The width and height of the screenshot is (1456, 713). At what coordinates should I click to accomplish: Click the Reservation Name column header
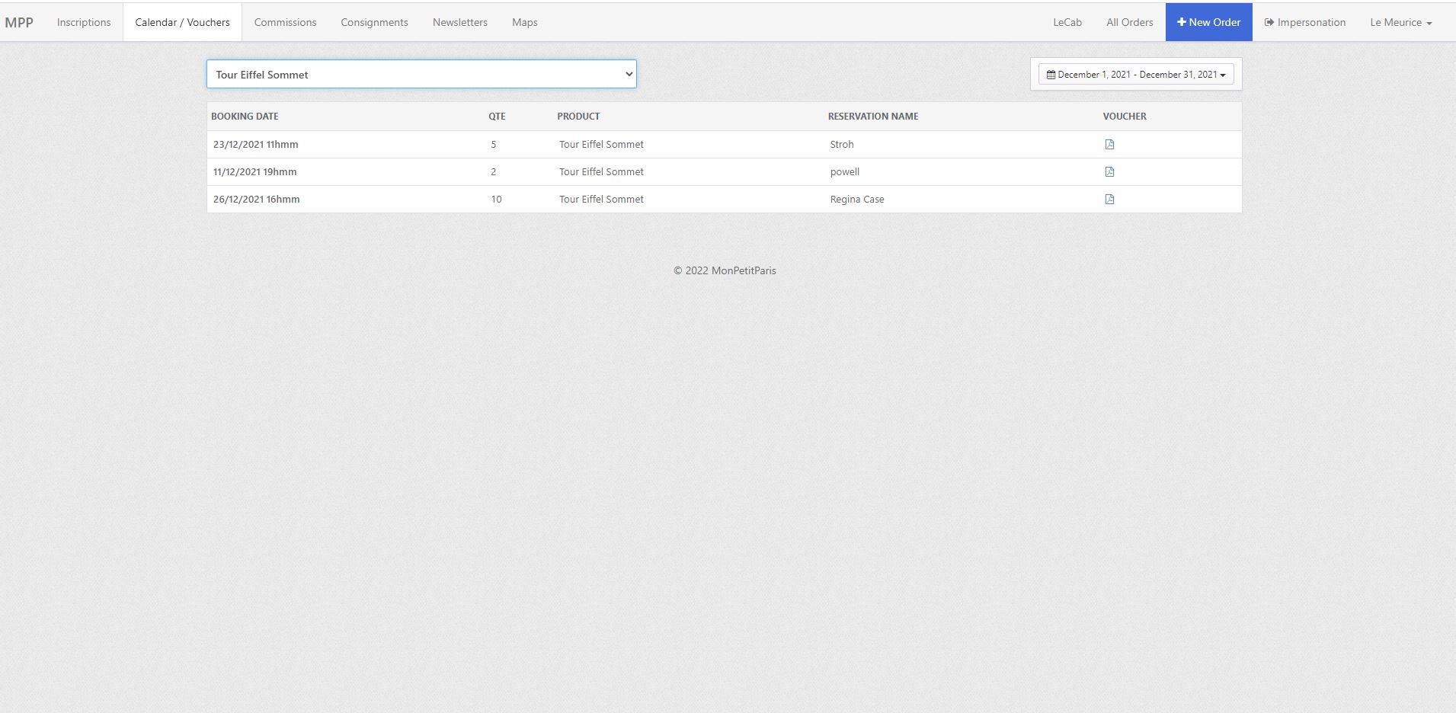click(x=872, y=117)
